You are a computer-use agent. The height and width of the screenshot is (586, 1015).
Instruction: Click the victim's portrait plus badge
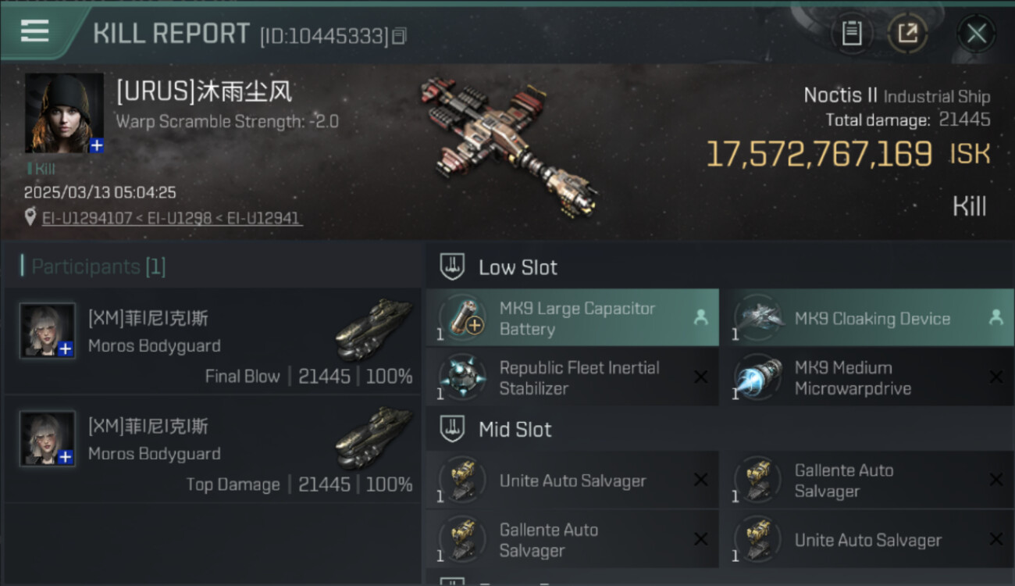click(x=96, y=145)
